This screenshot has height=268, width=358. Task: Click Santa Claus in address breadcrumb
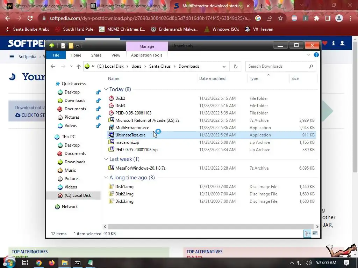click(x=160, y=66)
